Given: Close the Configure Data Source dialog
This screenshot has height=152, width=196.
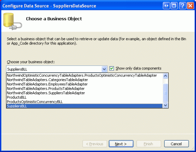Looking at the screenshot, I should click(x=190, y=6).
